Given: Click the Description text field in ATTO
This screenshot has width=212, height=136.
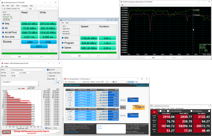Looking at the screenshot, I should click(19, 83).
